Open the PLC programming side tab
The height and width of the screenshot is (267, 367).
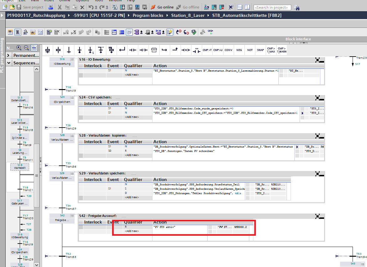tap(2, 55)
